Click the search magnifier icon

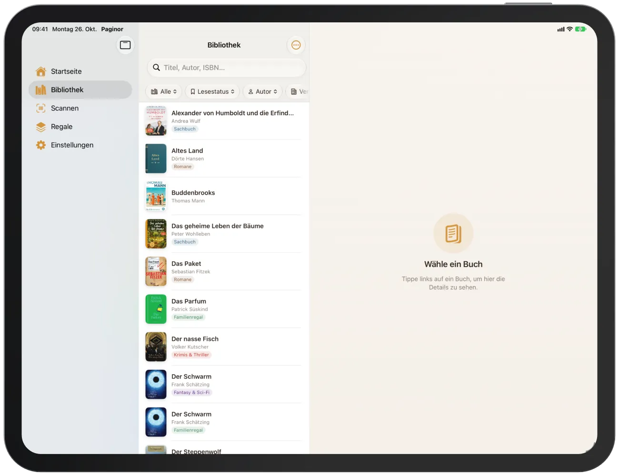point(156,68)
